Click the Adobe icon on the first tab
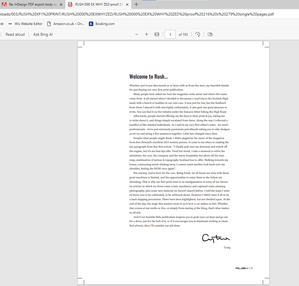Image resolution: width=299 pixels, height=286 pixels. 4,4
